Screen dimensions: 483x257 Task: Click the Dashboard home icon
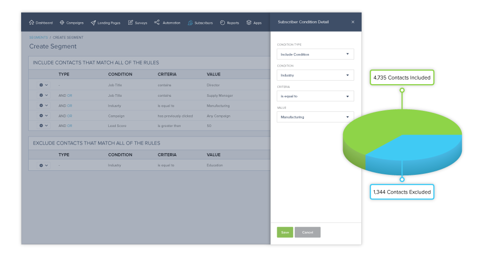(32, 23)
